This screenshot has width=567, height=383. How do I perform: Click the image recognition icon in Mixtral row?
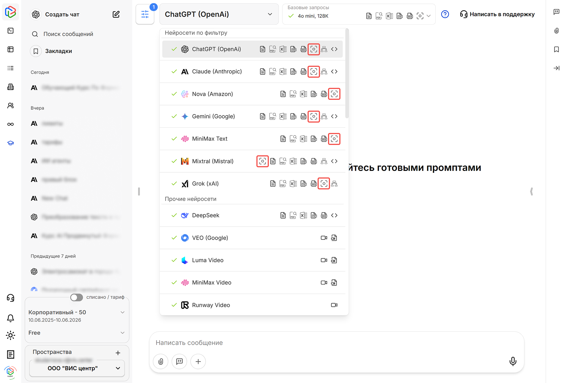tap(262, 161)
